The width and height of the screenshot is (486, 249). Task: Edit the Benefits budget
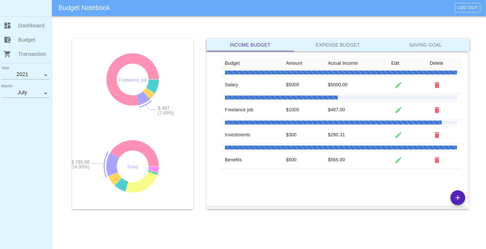(398, 160)
